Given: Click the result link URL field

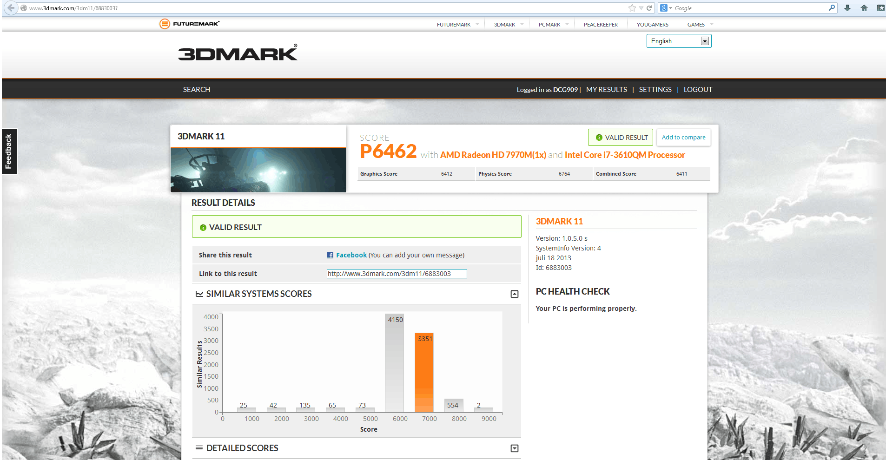Looking at the screenshot, I should (x=397, y=274).
